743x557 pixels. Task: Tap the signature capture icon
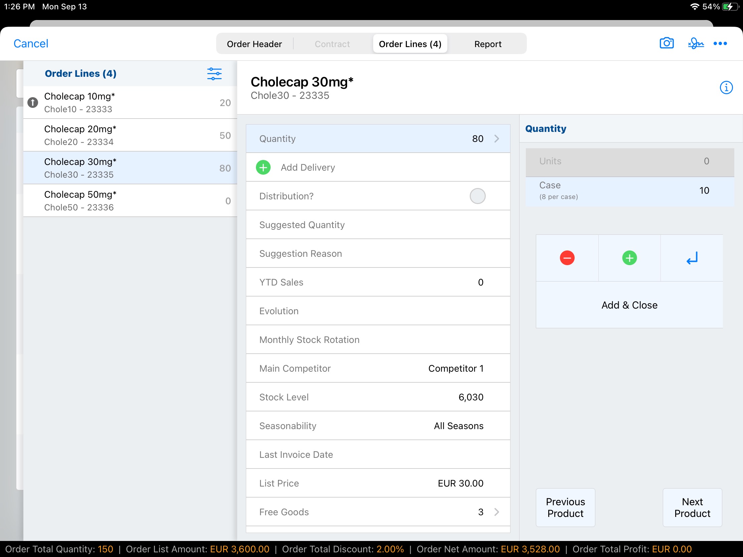pos(695,43)
